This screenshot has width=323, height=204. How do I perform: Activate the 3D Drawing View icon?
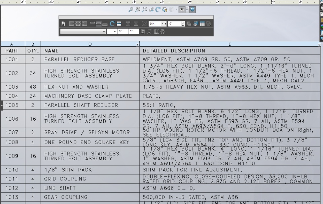coord(165,10)
